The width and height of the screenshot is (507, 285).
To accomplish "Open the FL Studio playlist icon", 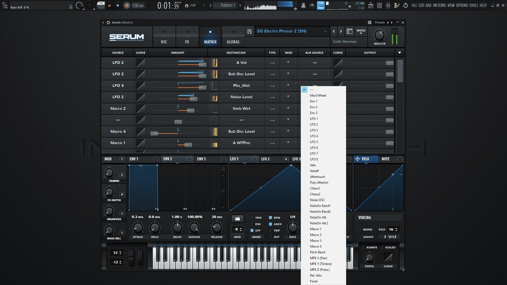I will [x=371, y=5].
